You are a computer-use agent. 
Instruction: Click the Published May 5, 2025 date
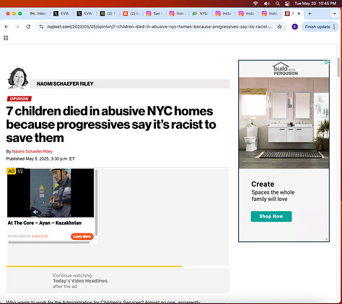(40, 158)
